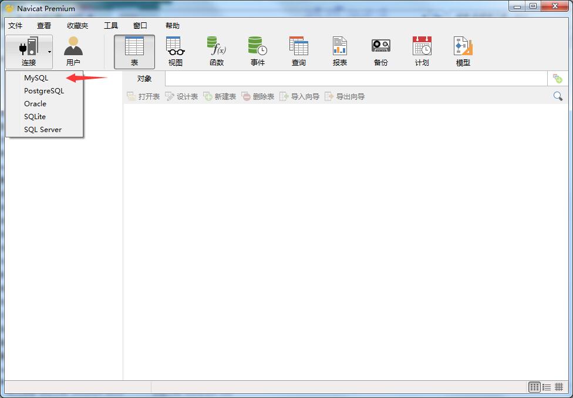Minimize the Navicat Premium window
The image size is (573, 398).
point(517,6)
